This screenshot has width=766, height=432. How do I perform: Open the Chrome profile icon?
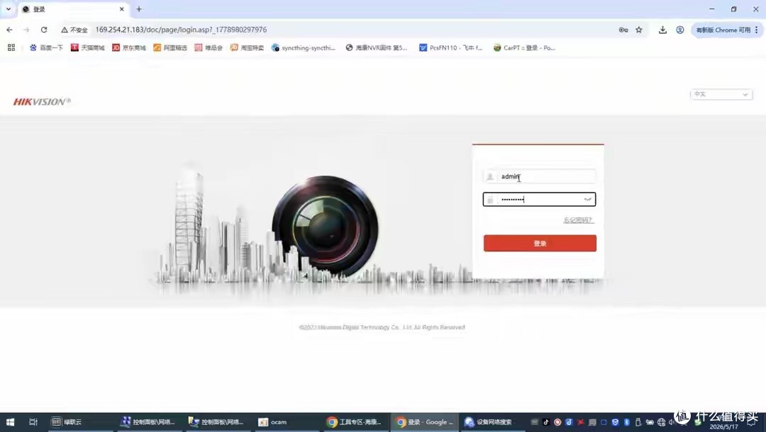680,30
